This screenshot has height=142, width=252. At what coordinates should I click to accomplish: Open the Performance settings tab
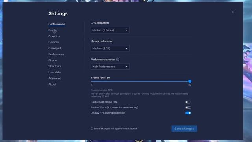coord(57,24)
